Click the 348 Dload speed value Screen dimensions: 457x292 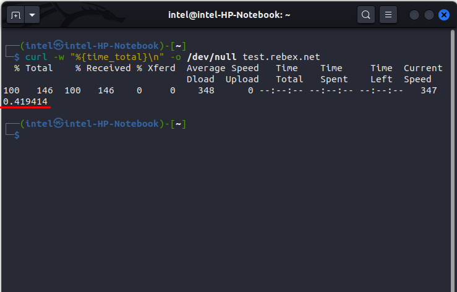(206, 90)
